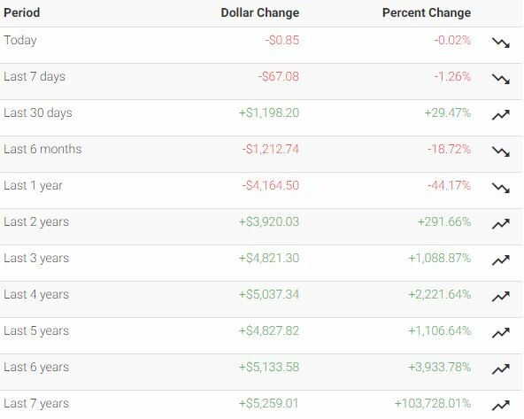Select the Last 30 days period label
The height and width of the screenshot is (419, 524).
coord(38,113)
